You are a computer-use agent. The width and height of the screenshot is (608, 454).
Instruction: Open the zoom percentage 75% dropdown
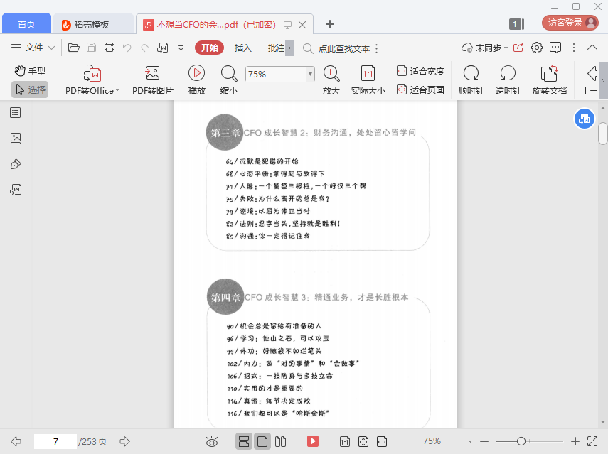(310, 74)
